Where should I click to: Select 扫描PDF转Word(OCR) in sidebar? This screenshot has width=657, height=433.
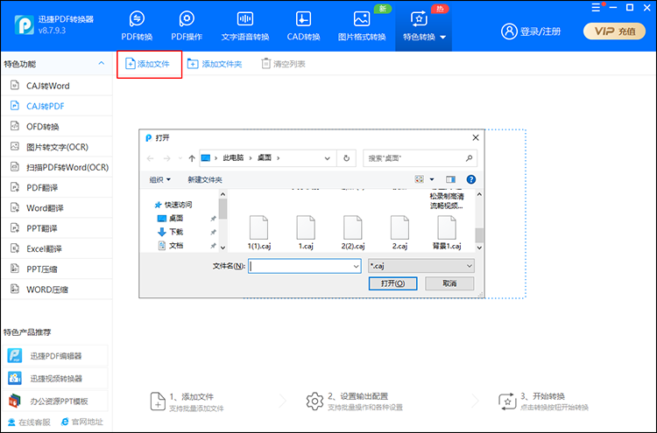(x=57, y=167)
